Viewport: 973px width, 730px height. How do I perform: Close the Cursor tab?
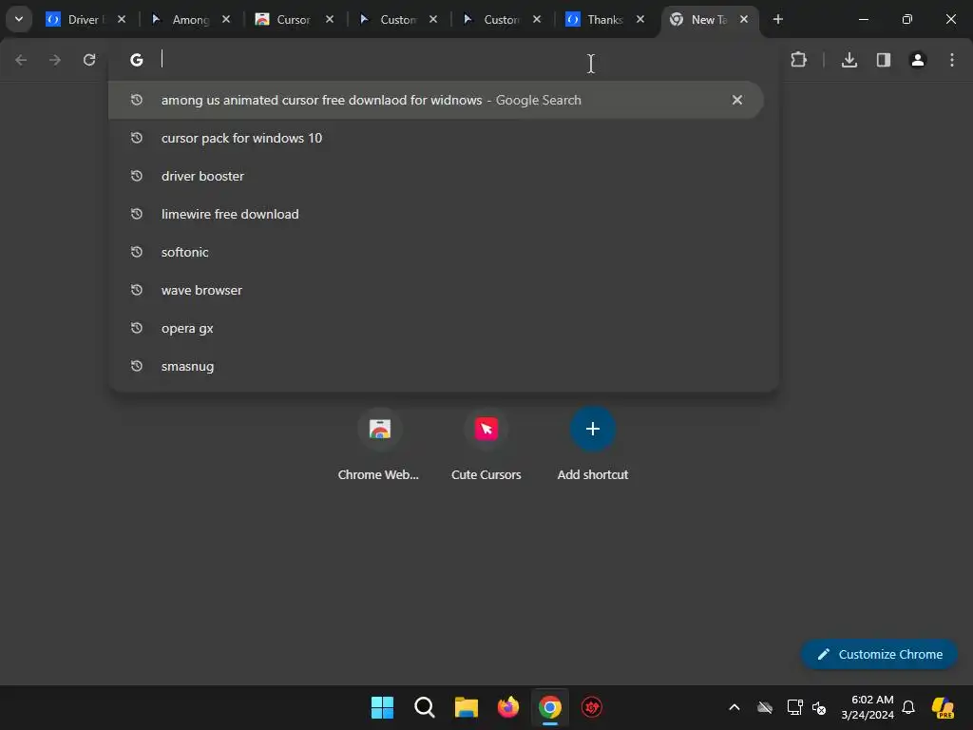click(330, 19)
